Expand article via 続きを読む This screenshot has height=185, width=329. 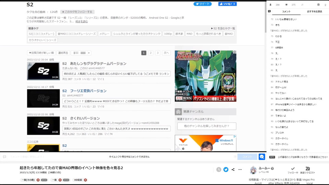click(x=82, y=21)
